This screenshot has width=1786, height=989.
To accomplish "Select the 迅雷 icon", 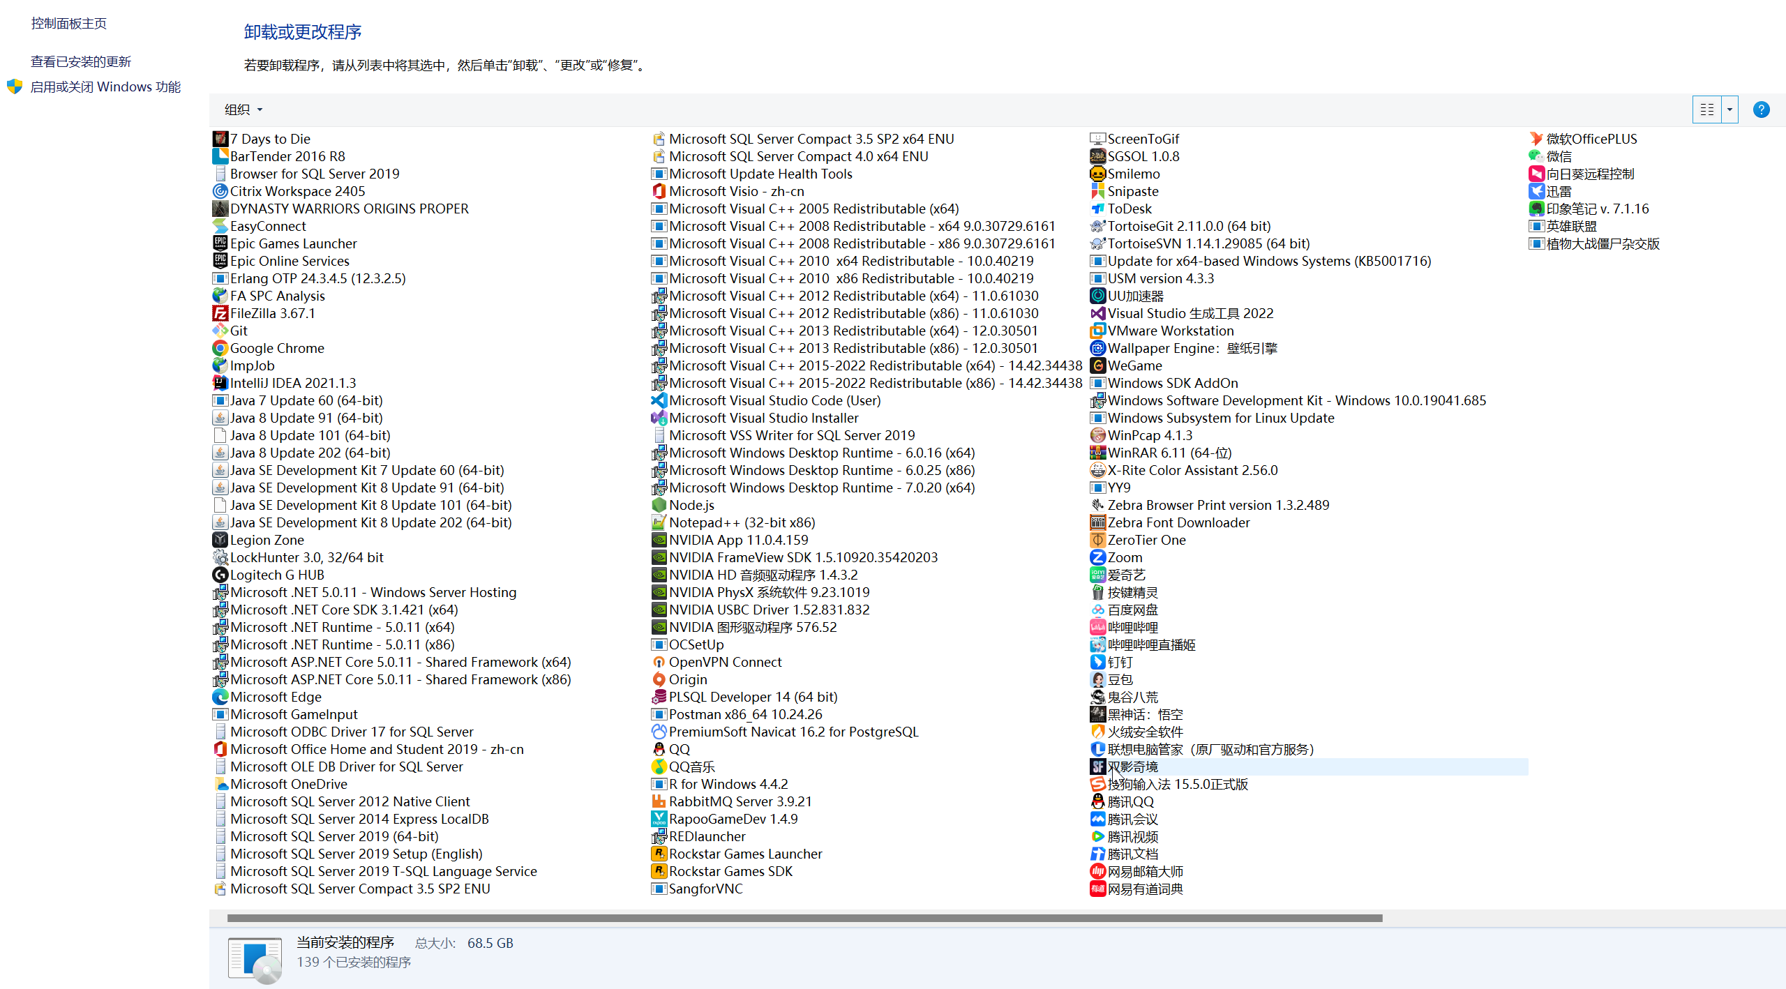I will 1537,191.
